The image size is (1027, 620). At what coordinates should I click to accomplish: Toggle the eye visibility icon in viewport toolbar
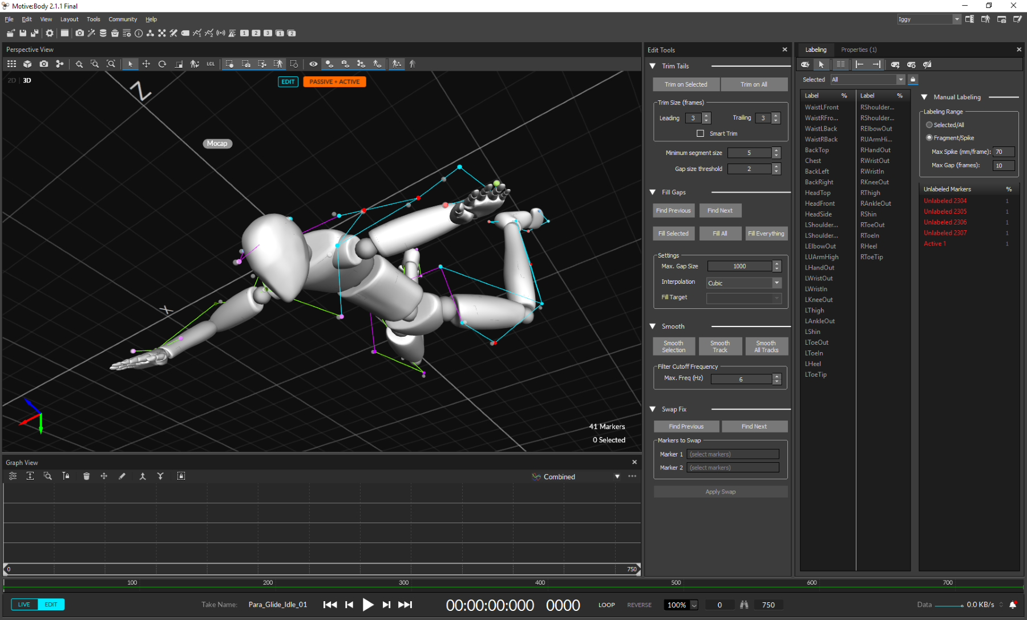point(313,64)
